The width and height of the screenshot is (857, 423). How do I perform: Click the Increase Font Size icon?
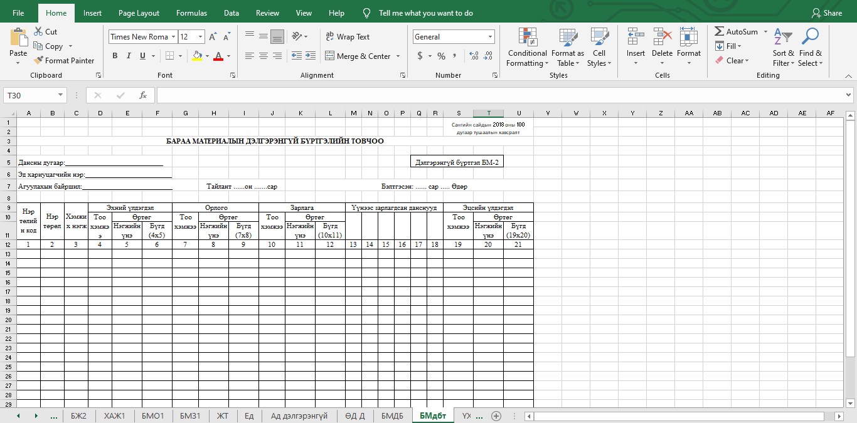[213, 37]
